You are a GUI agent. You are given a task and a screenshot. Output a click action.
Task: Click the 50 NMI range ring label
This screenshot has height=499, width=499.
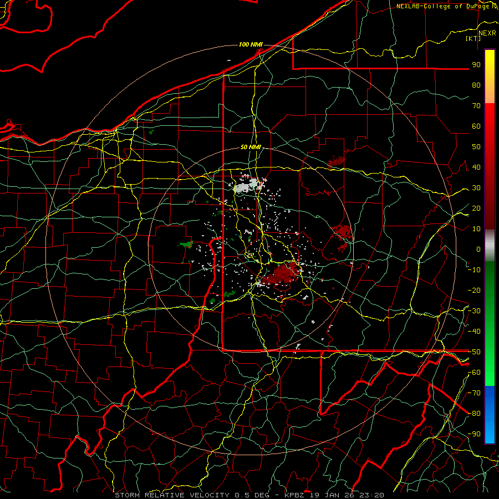251,147
